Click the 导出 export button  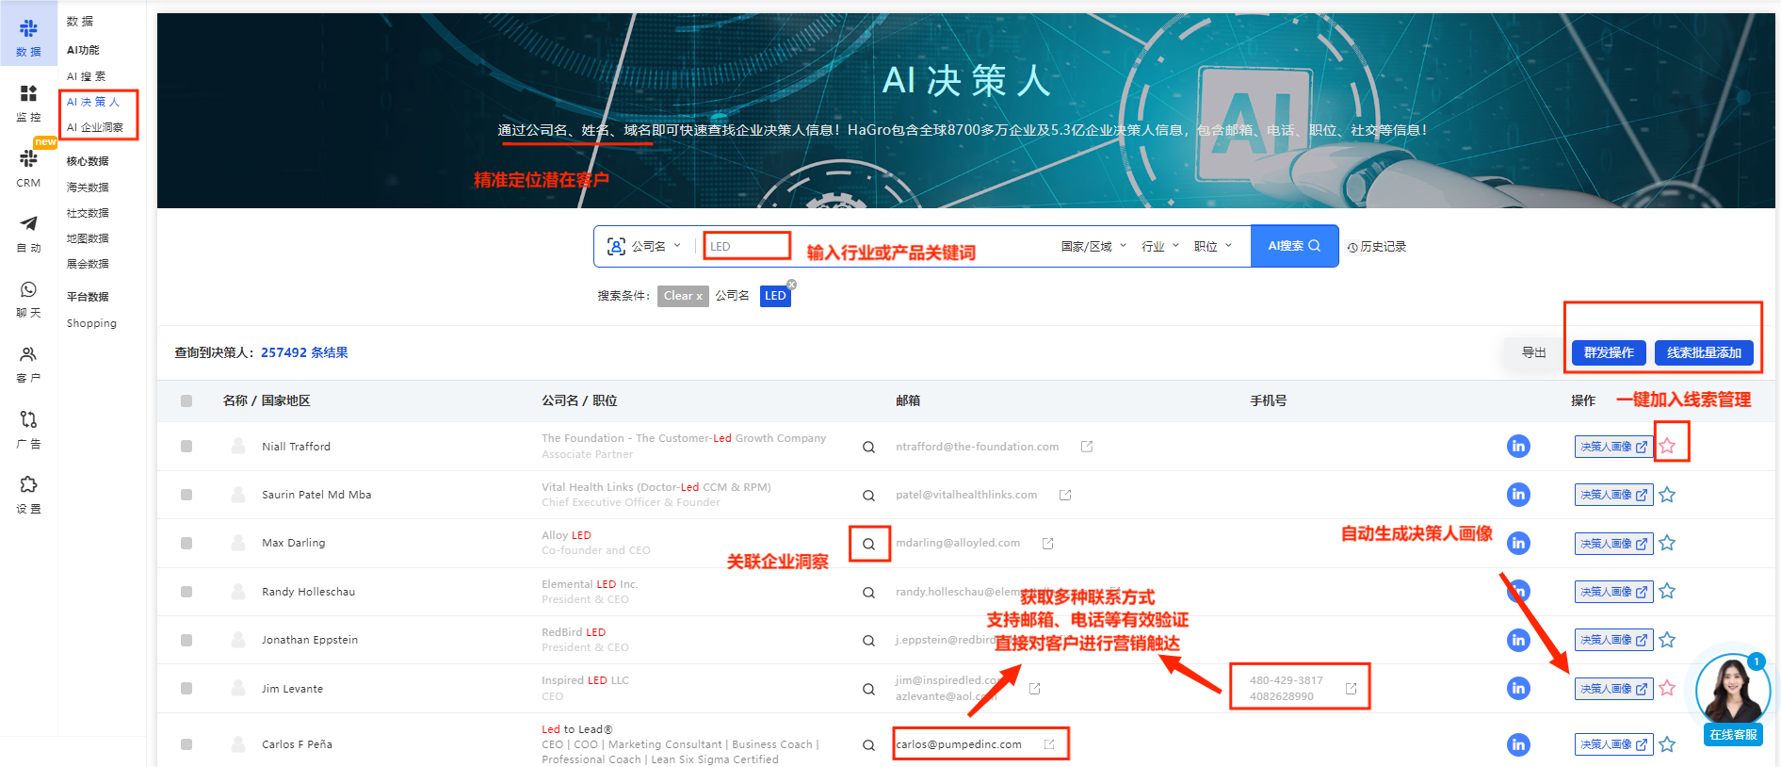point(1534,352)
